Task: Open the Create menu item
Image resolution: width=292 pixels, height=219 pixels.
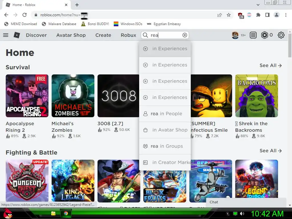Action: 103,35
